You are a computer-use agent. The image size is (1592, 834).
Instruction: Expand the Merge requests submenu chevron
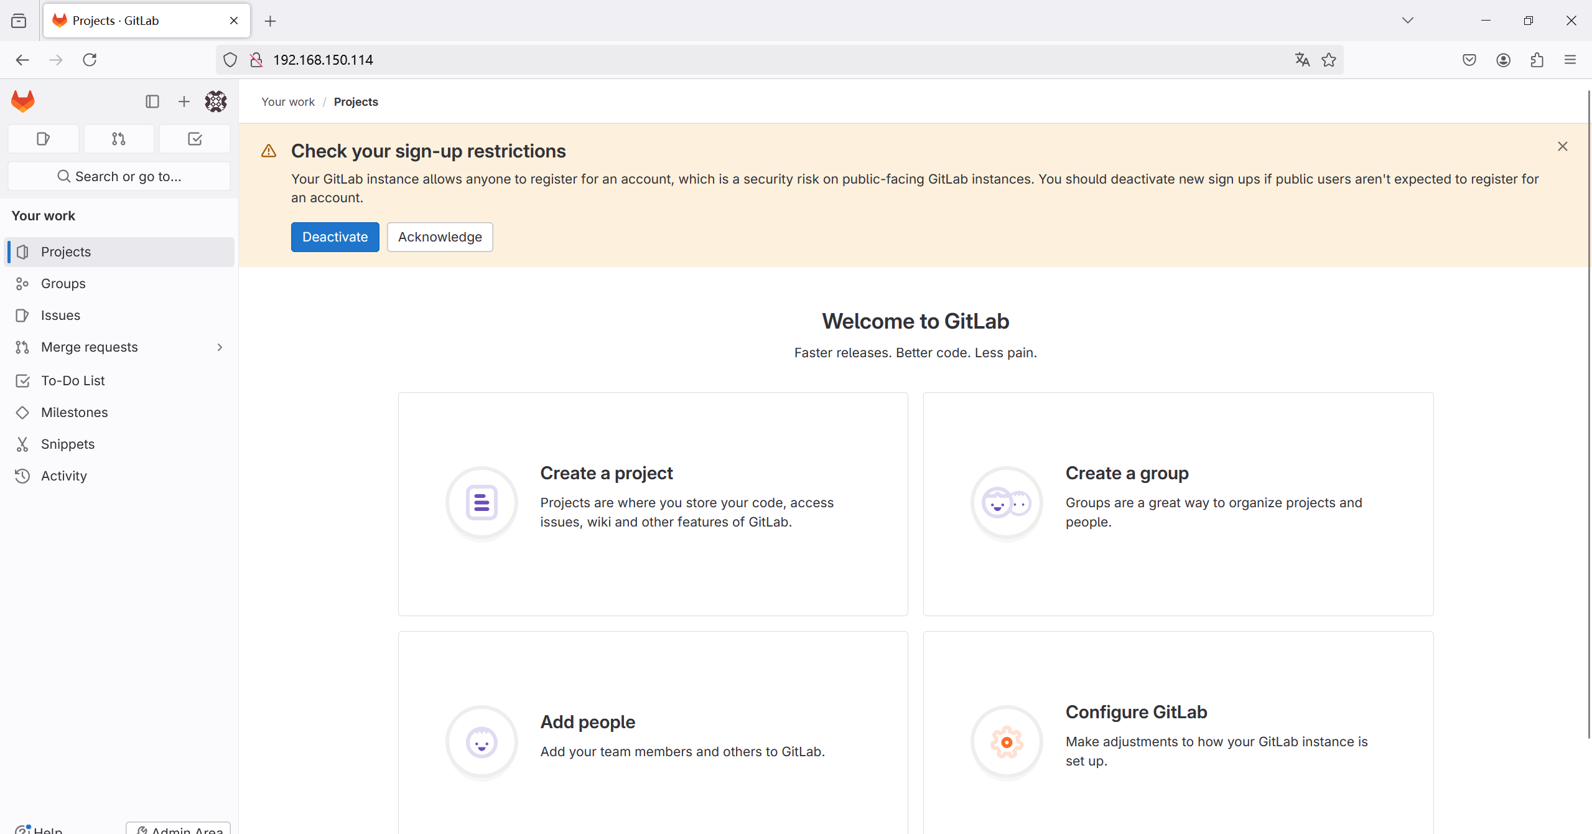pos(220,347)
